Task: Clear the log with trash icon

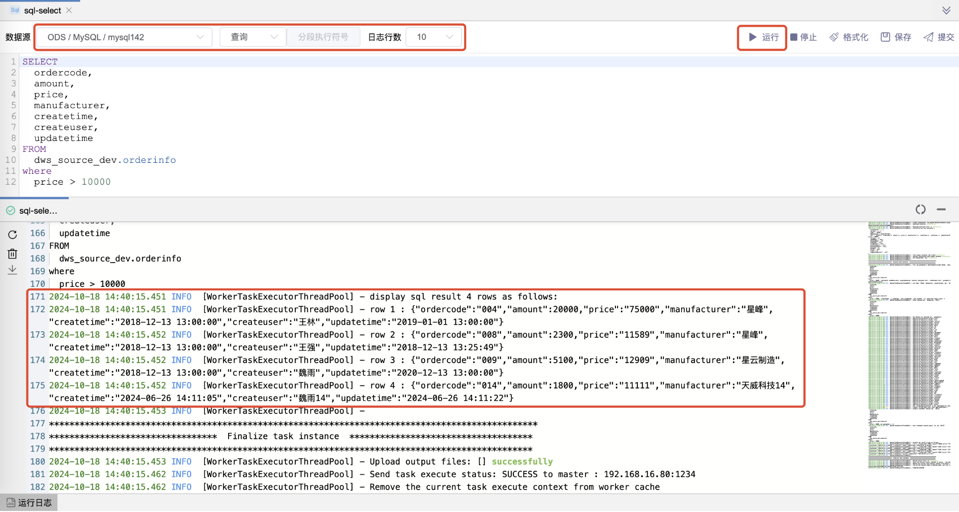Action: (12, 253)
